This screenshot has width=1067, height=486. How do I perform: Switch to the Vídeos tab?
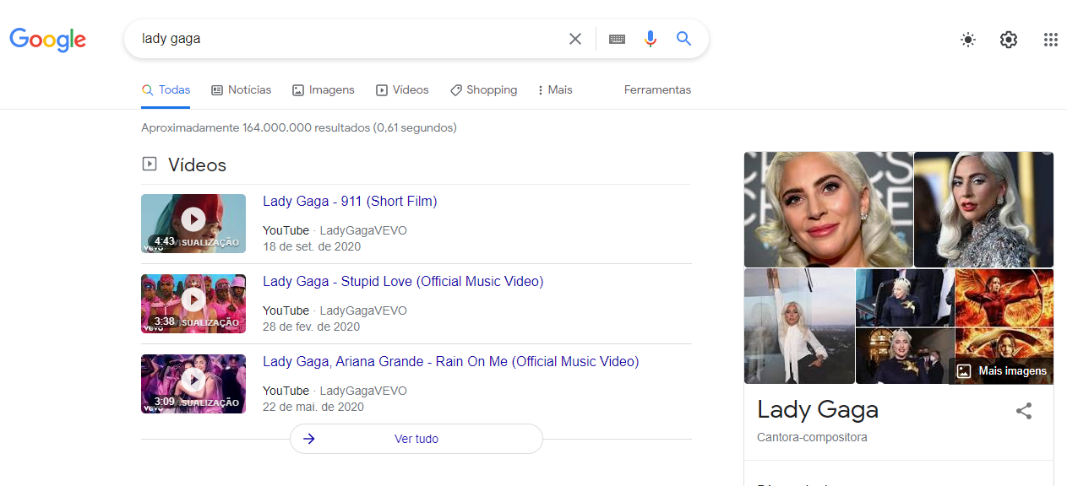402,90
